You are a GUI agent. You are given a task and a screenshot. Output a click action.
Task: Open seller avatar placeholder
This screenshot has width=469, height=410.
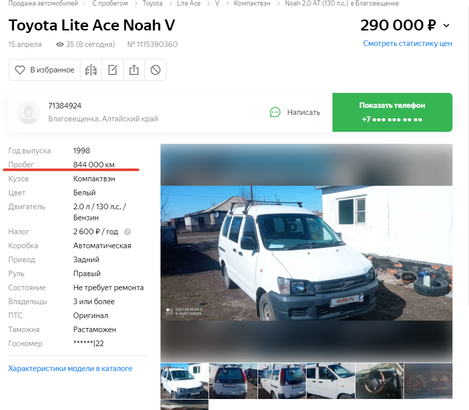[x=28, y=112]
